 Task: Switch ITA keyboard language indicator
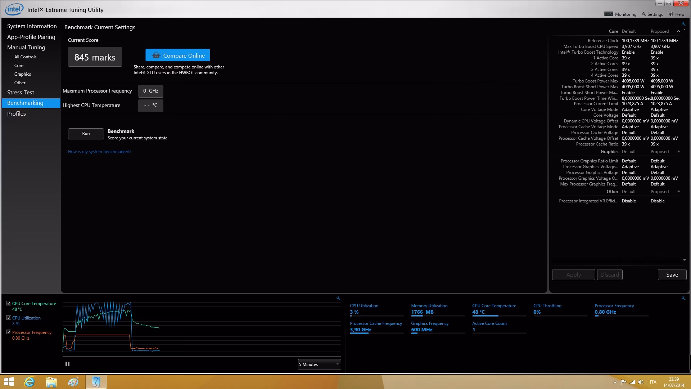coord(653,382)
